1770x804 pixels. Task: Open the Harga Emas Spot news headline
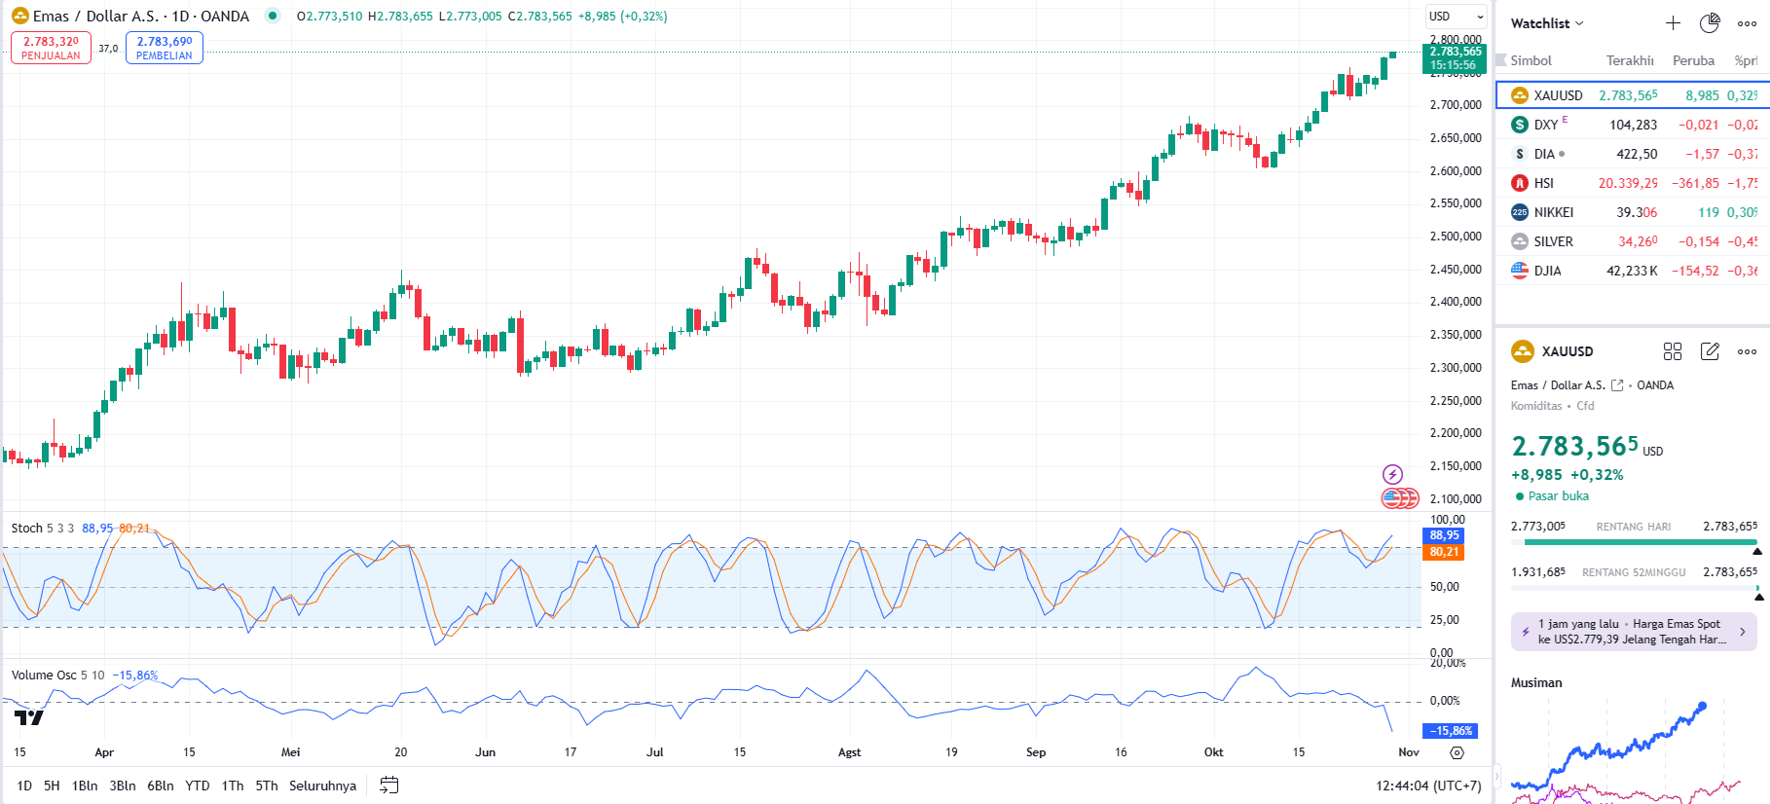pyautogui.click(x=1633, y=632)
